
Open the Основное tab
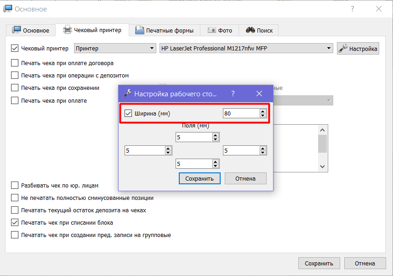coord(31,31)
